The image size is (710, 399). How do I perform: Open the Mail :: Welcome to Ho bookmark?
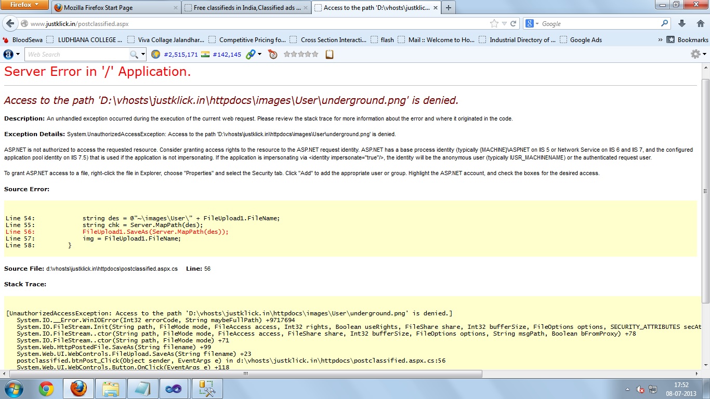436,39
